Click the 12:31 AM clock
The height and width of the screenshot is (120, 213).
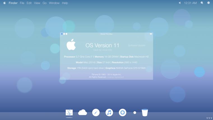(190, 3)
